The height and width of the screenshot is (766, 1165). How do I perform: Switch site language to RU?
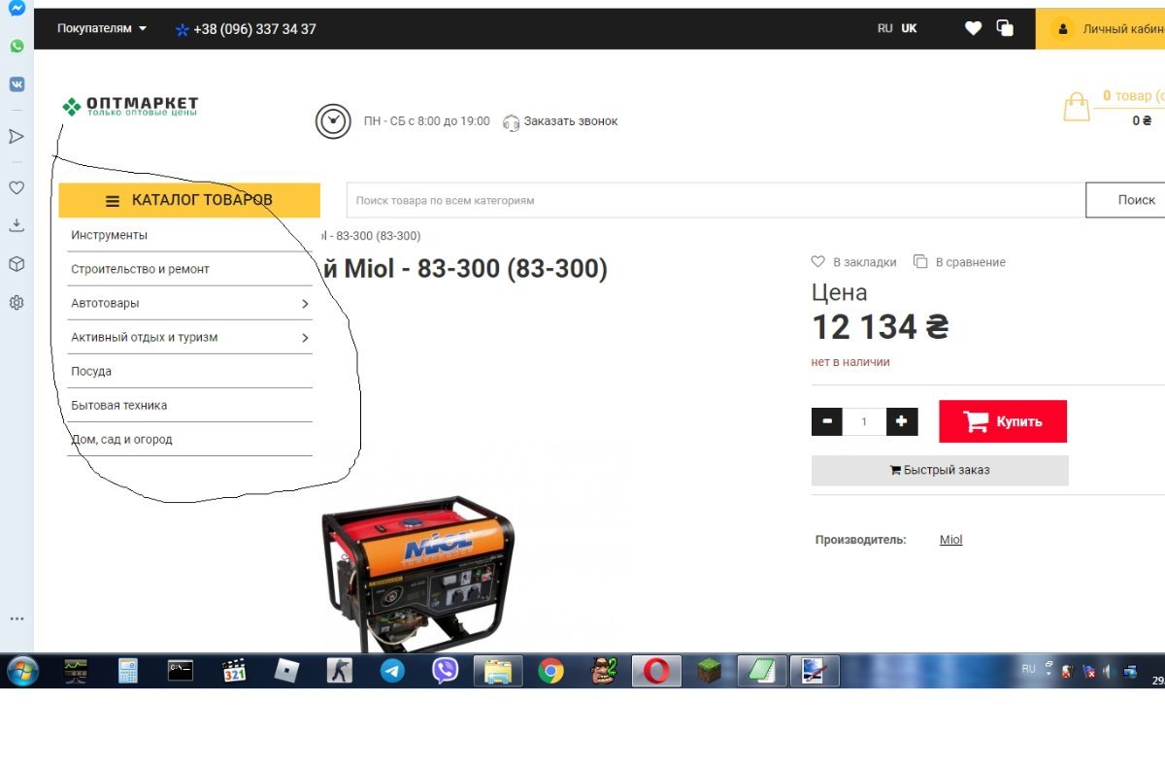[884, 28]
